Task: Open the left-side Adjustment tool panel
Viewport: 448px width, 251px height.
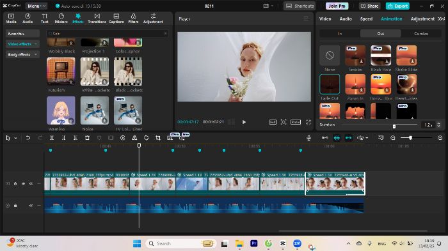Action: point(153,19)
